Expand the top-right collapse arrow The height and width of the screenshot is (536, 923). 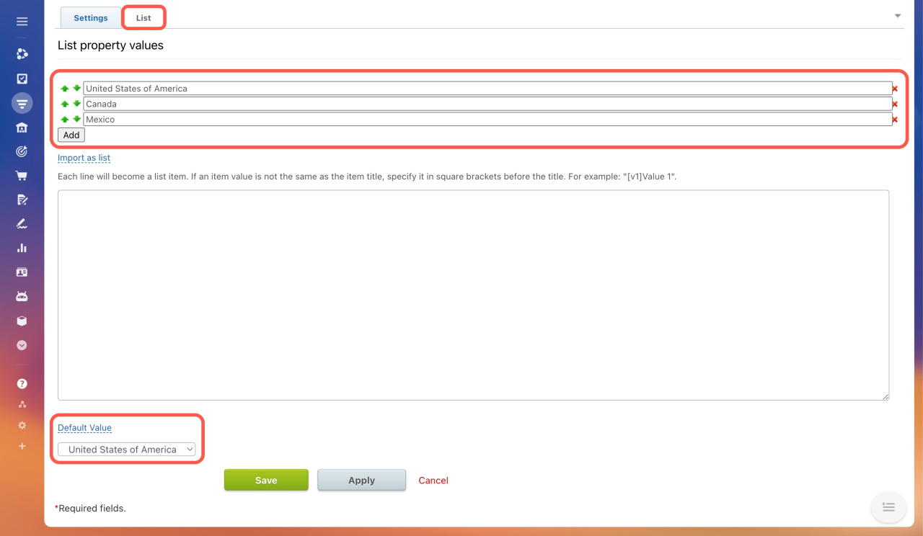[898, 16]
